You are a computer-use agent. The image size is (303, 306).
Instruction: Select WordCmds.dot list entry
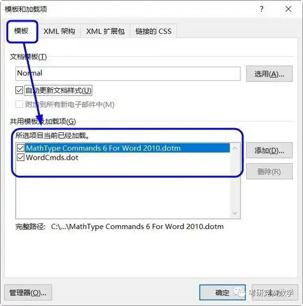[x=52, y=157]
